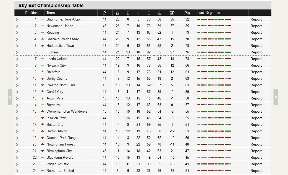Click Brentford's green up-movement arrow
288x175 pixels.
[42, 72]
